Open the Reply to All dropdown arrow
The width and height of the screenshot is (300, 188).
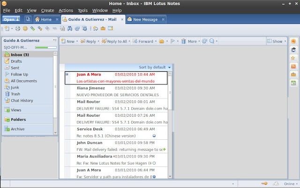(x=129, y=41)
